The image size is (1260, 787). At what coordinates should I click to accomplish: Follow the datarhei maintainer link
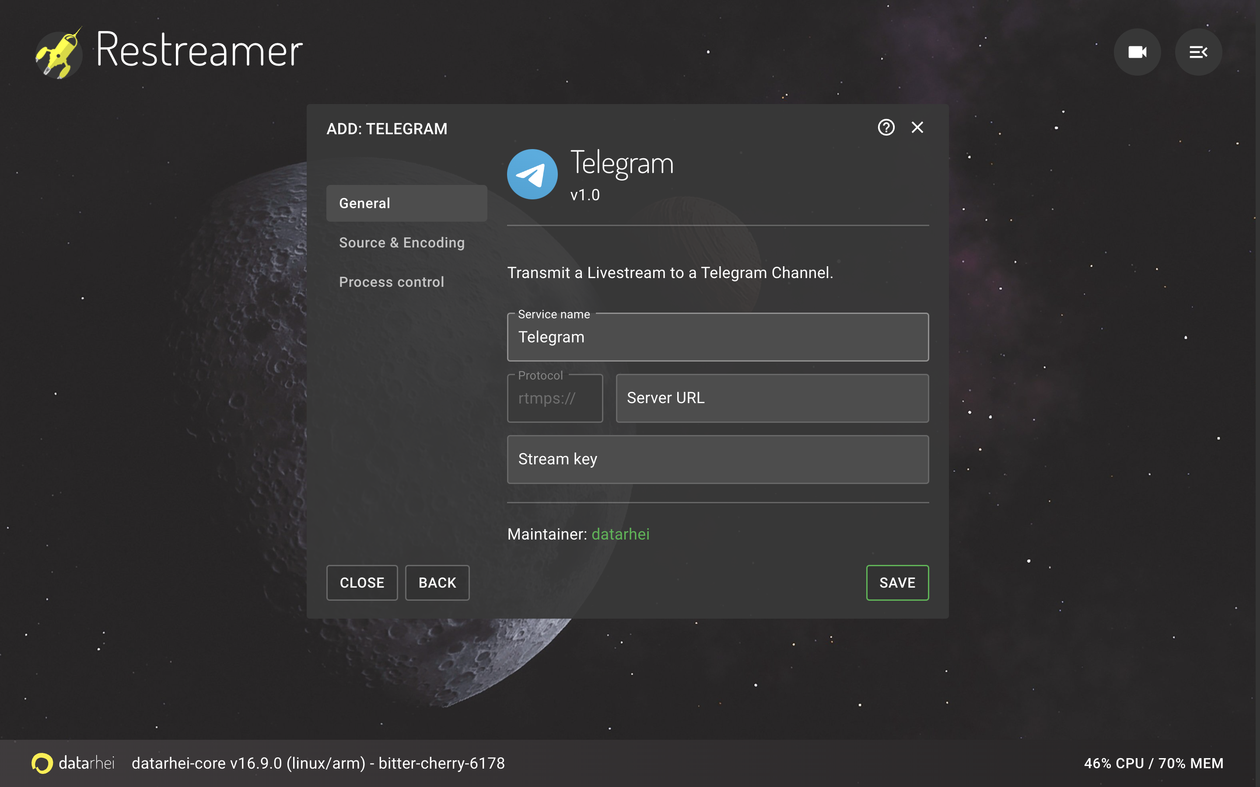pyautogui.click(x=620, y=534)
